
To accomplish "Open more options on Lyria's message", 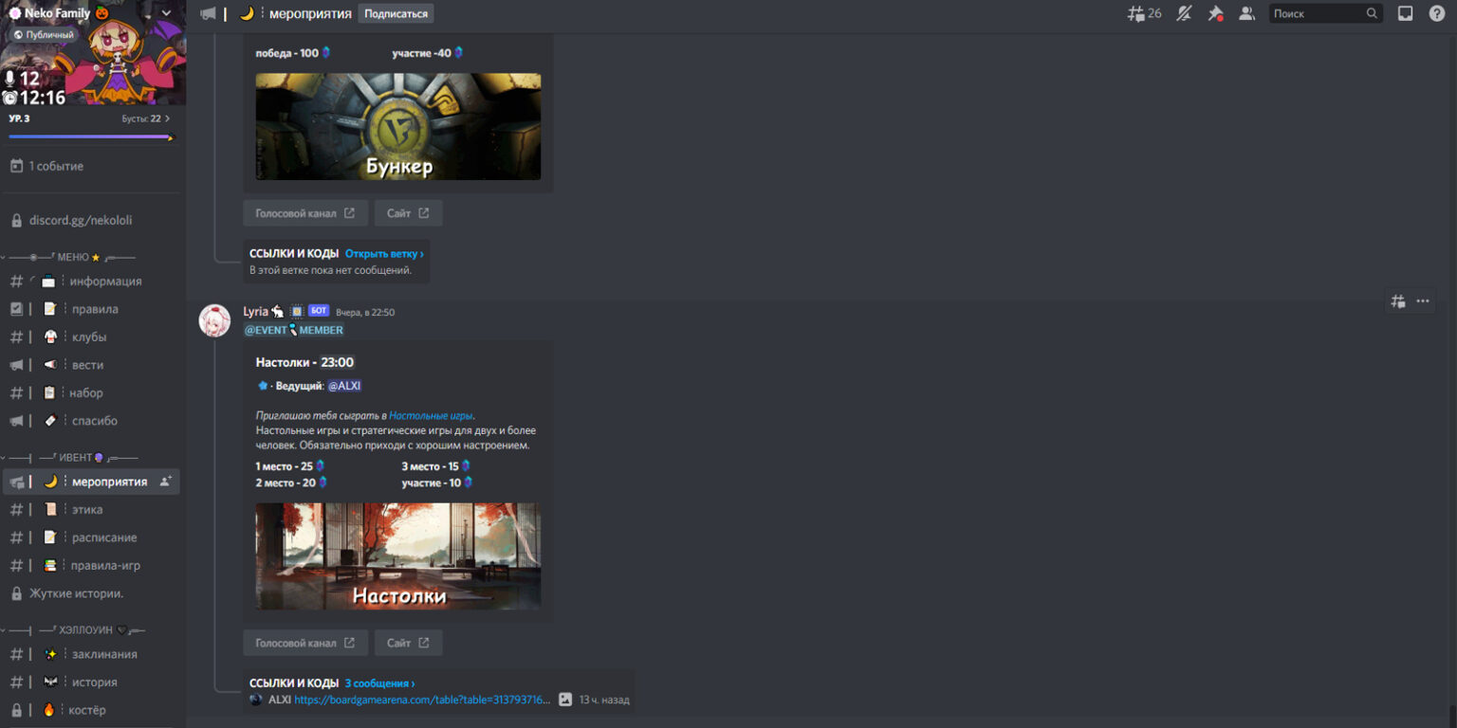I will click(x=1422, y=300).
